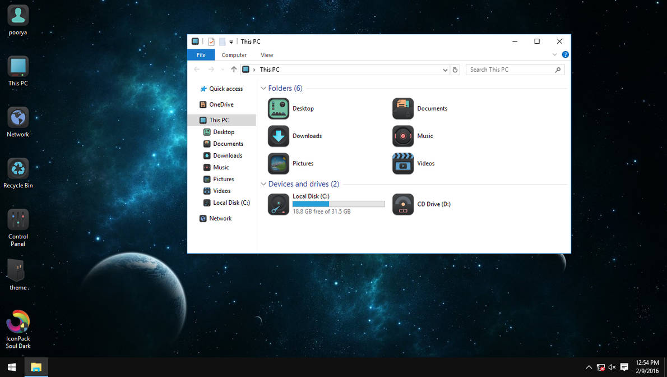667x377 pixels.
Task: Expand the ribbon with the chevron
Action: point(554,54)
